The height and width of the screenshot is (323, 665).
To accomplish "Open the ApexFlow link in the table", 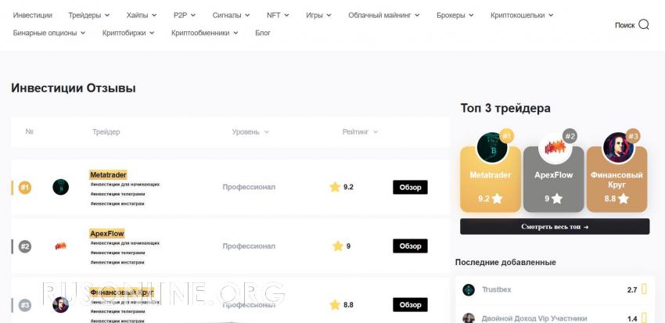I will tap(107, 234).
